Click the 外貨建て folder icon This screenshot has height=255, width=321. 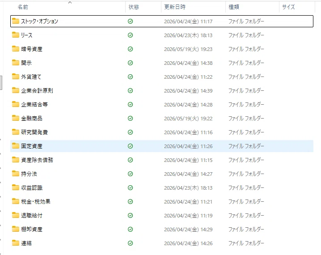click(16, 76)
